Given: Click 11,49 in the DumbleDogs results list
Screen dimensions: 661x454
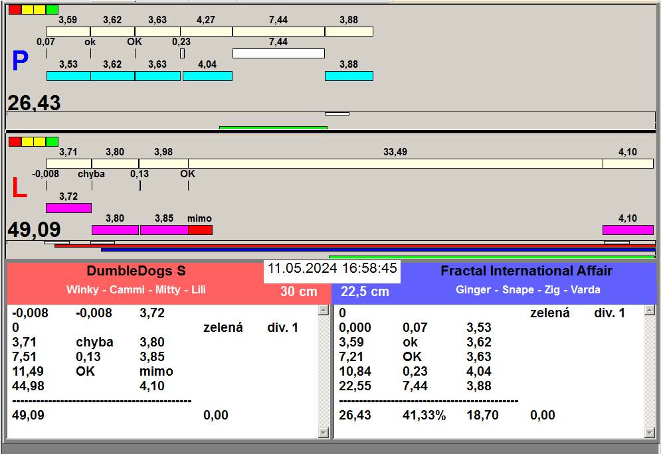Looking at the screenshot, I should (28, 371).
